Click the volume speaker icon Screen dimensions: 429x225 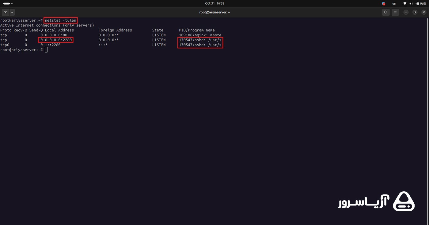pos(411,4)
